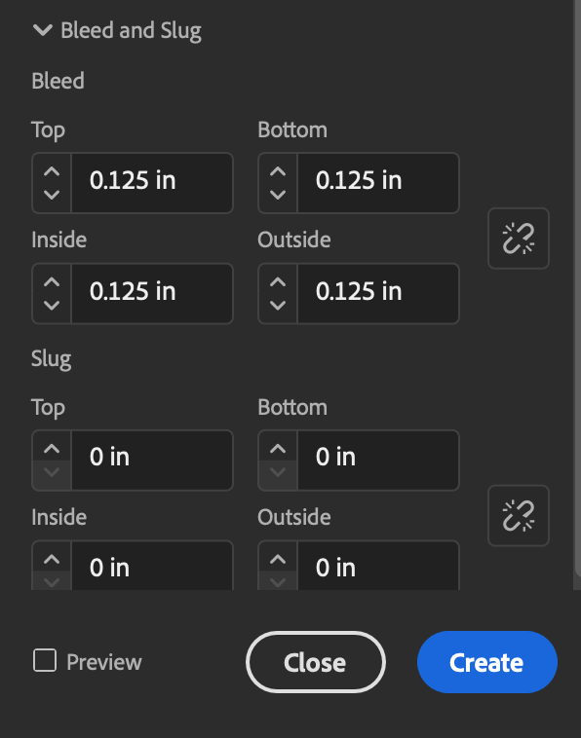Image resolution: width=581 pixels, height=738 pixels.
Task: Toggle the Slug link-settings chain icon
Action: [519, 516]
